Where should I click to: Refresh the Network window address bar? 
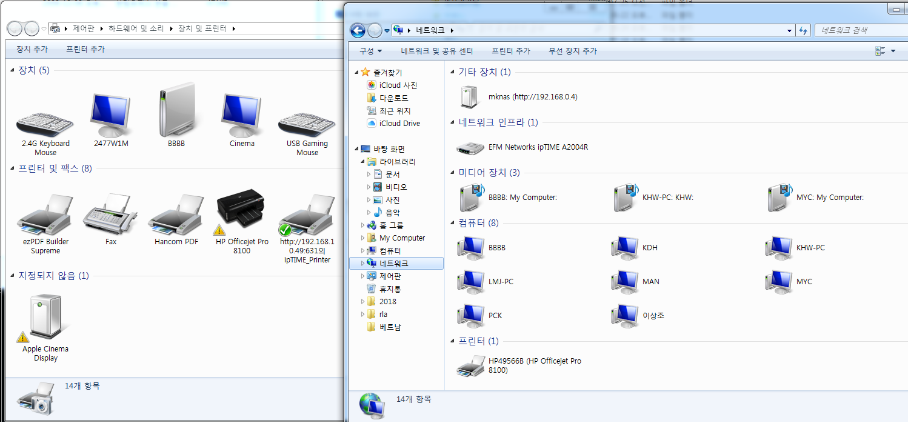(803, 30)
